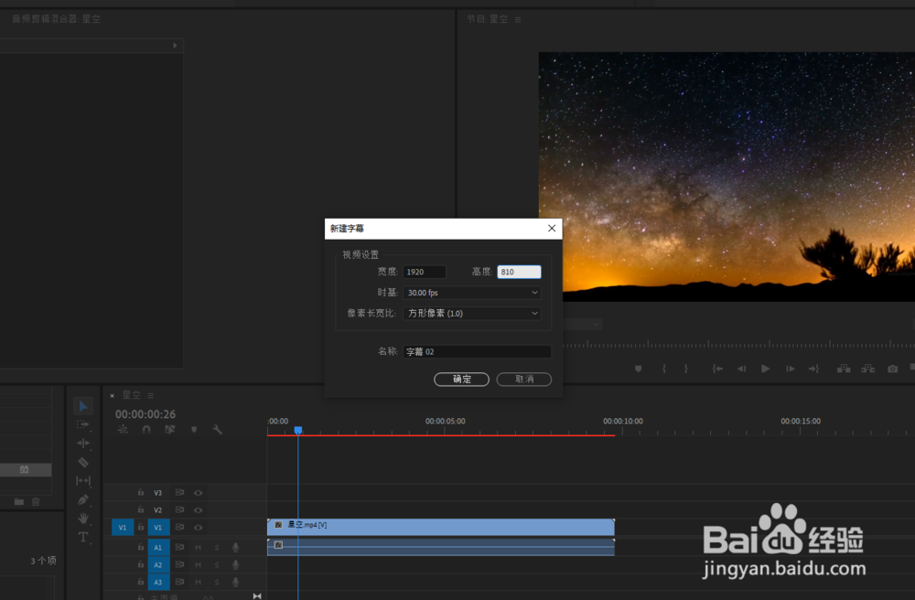
Task: Export frame with camera icon
Action: pos(892,370)
